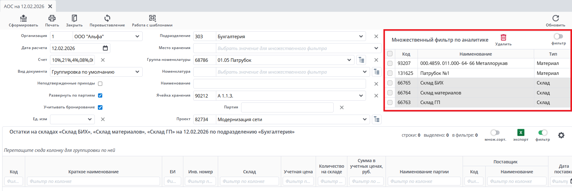This screenshot has height=191, width=572.
Task: Open the Вид документа dropdown
Action: (x=137, y=72)
